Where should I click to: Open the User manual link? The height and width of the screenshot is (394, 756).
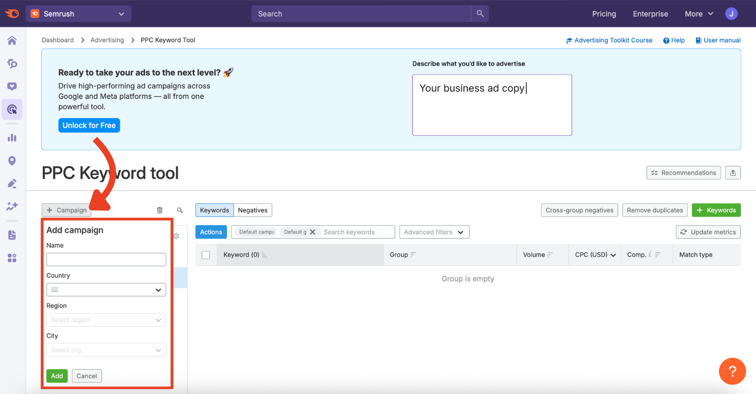(x=718, y=40)
